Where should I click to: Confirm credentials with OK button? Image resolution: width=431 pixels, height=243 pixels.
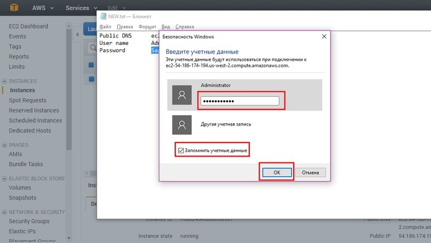tap(277, 173)
